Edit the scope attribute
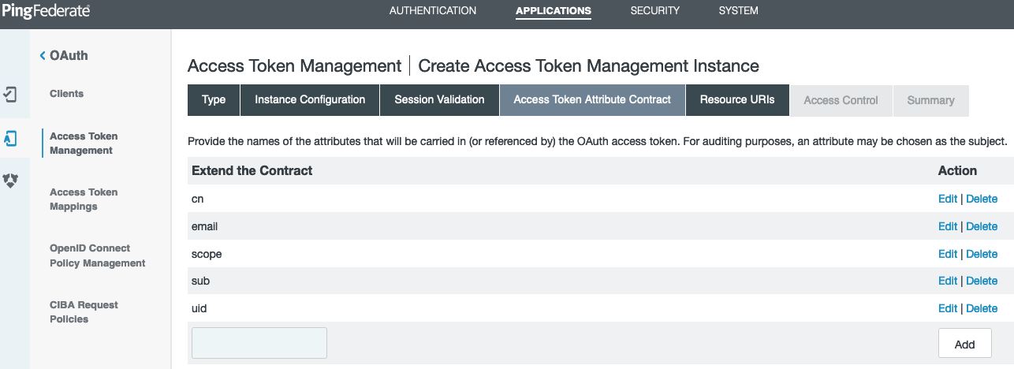The width and height of the screenshot is (1014, 369). pos(947,254)
